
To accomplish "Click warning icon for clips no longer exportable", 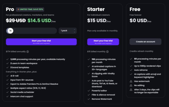I will pos(131,89).
